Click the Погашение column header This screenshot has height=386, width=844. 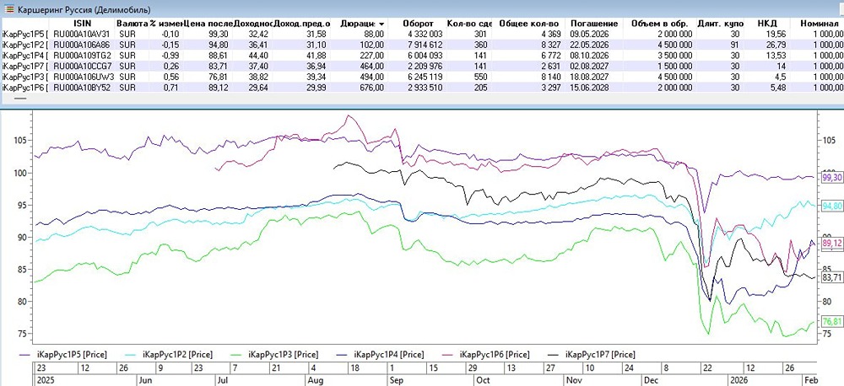click(x=590, y=23)
